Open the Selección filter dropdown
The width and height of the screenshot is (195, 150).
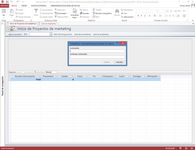click(x=61, y=10)
